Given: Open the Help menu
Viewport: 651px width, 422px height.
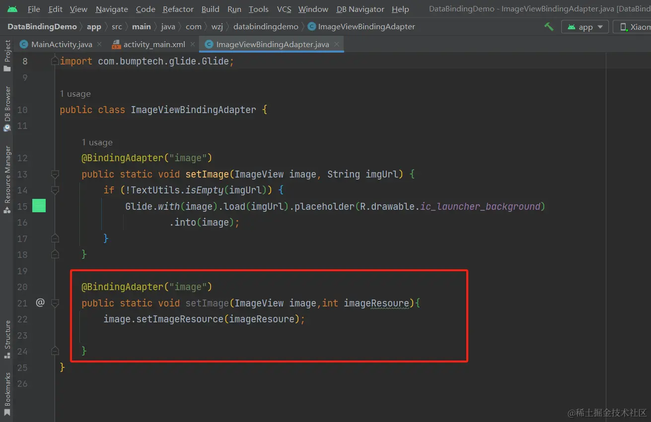Looking at the screenshot, I should 400,9.
